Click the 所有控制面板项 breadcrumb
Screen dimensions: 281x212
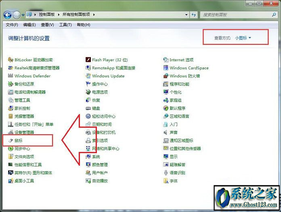tap(76, 15)
